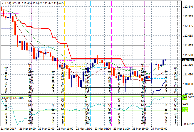This screenshot has width=194, height=132.
Task: Select the rising dark blue line near 110.830
Action: pos(159,90)
